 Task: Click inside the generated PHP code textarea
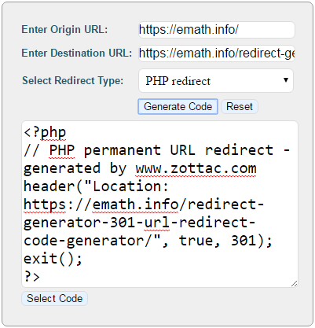tap(159, 204)
